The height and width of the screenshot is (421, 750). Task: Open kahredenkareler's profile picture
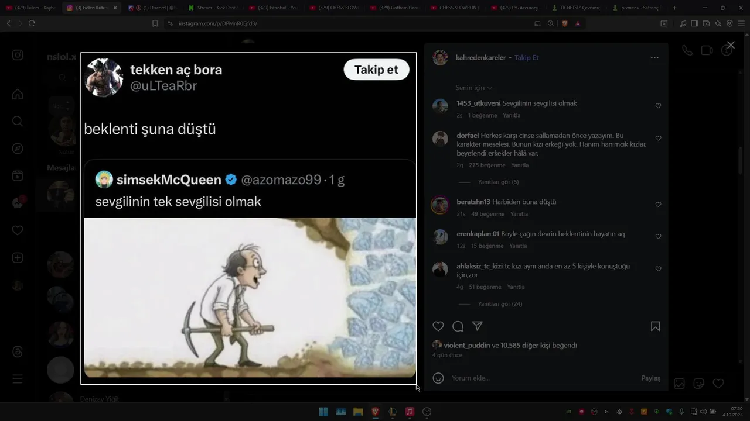tap(440, 58)
